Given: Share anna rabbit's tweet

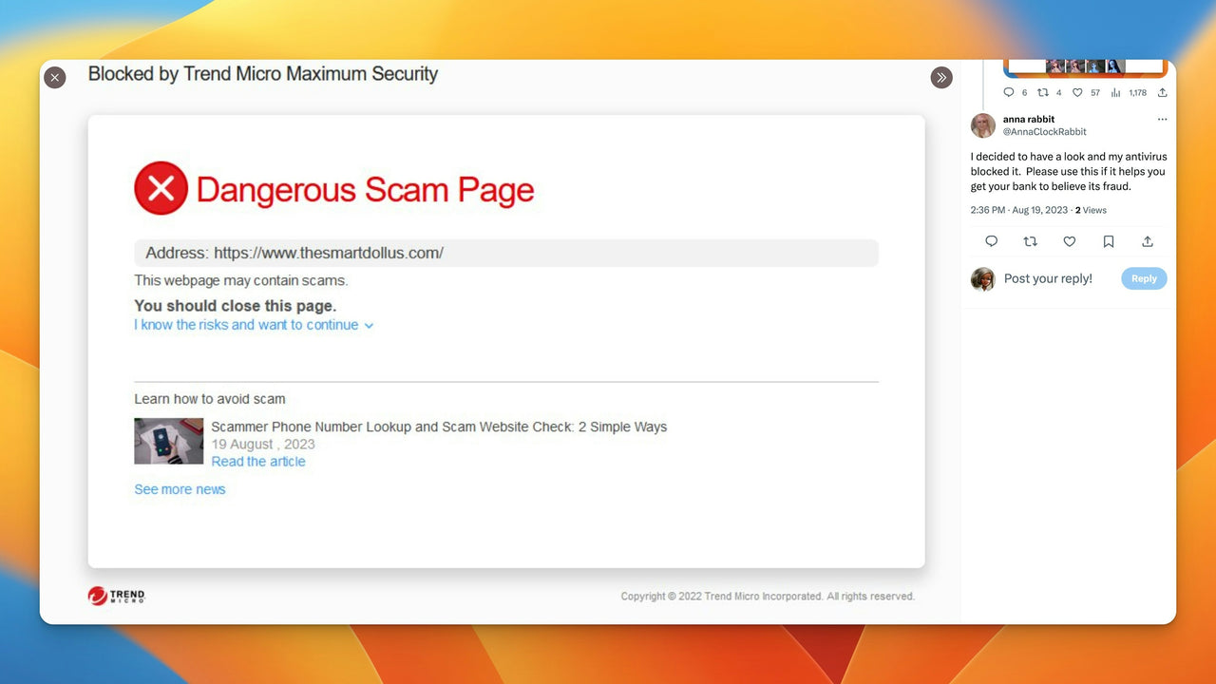Looking at the screenshot, I should (1148, 241).
